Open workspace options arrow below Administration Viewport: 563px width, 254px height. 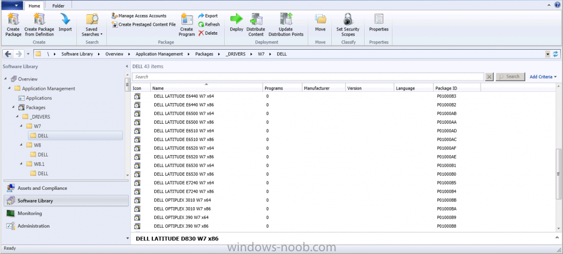point(127,238)
